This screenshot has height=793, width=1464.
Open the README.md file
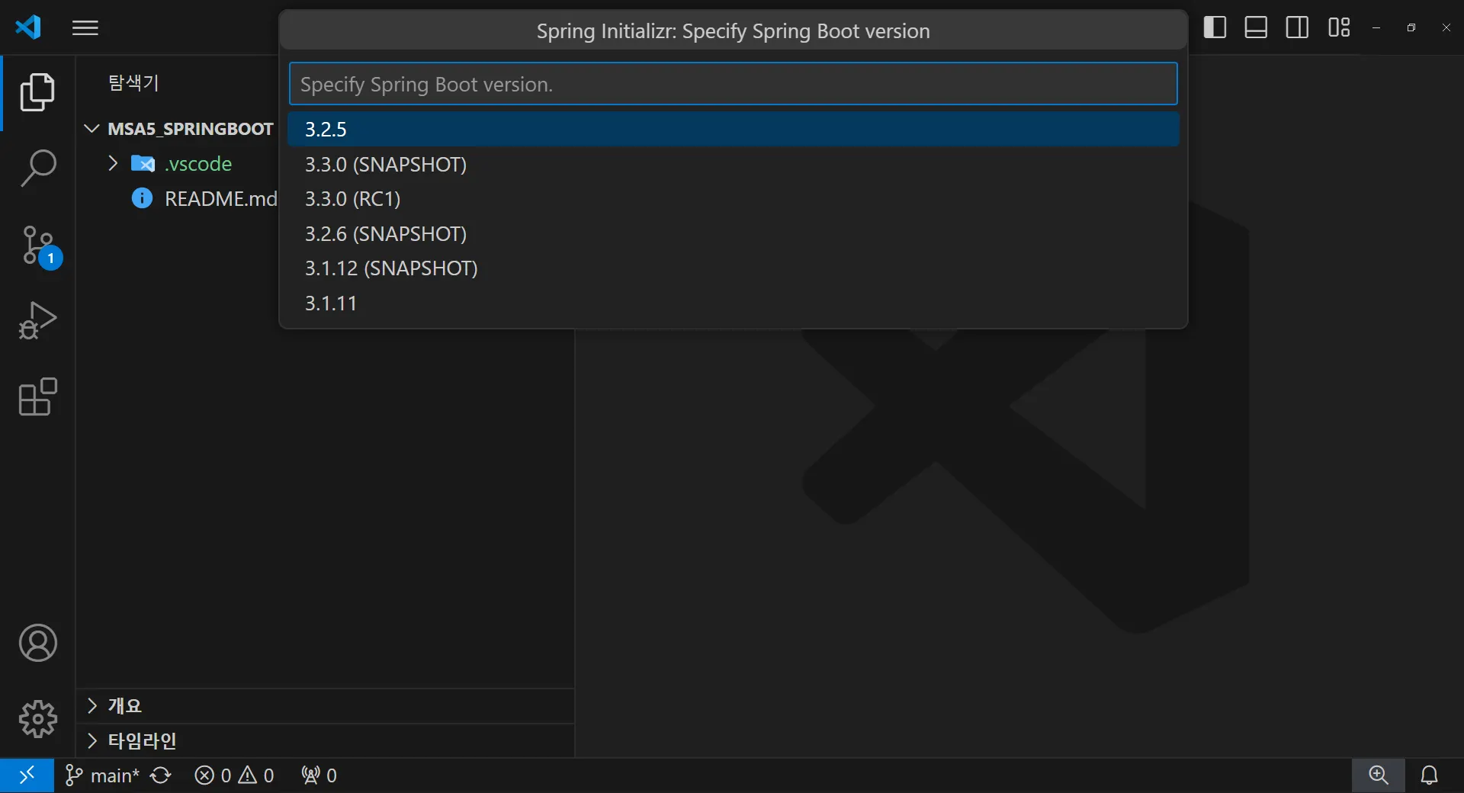click(221, 199)
